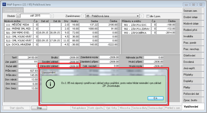
Task: Open the Zaměstnanec dropdown list
Action: [x=138, y=16]
